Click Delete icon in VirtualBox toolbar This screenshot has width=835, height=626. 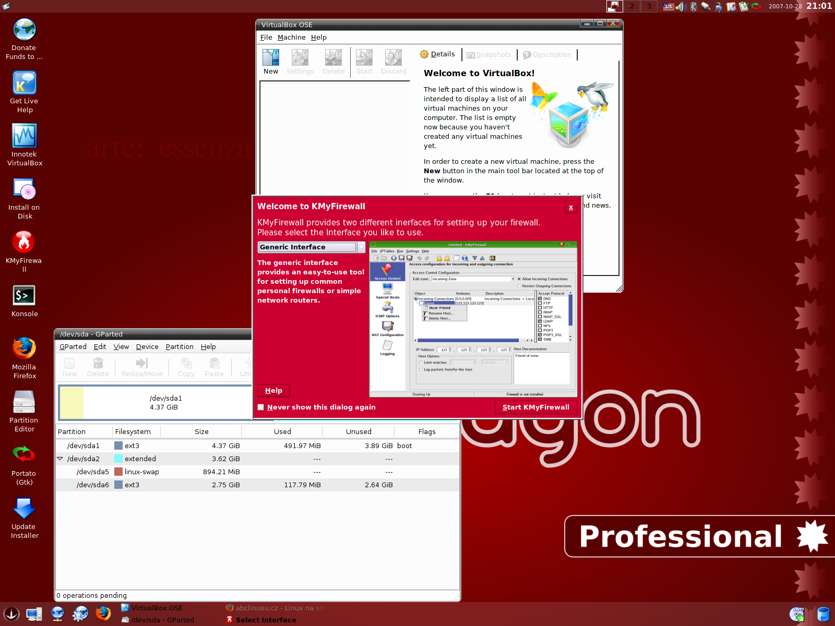tap(333, 62)
